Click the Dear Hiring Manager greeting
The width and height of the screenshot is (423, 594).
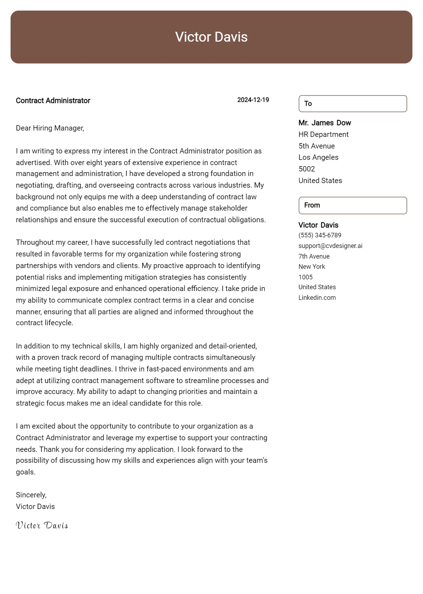[50, 128]
